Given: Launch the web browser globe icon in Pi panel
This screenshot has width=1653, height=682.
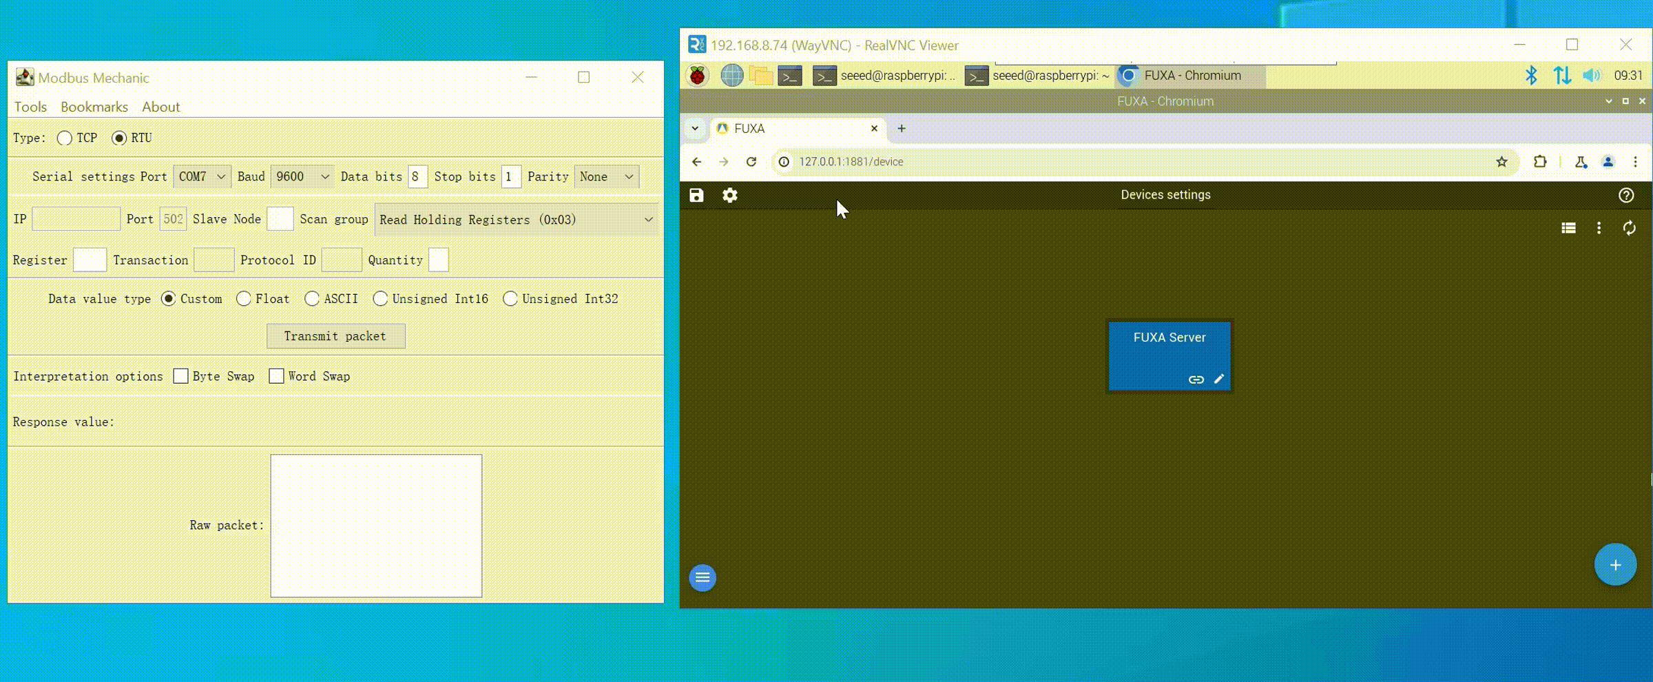Looking at the screenshot, I should pos(732,76).
